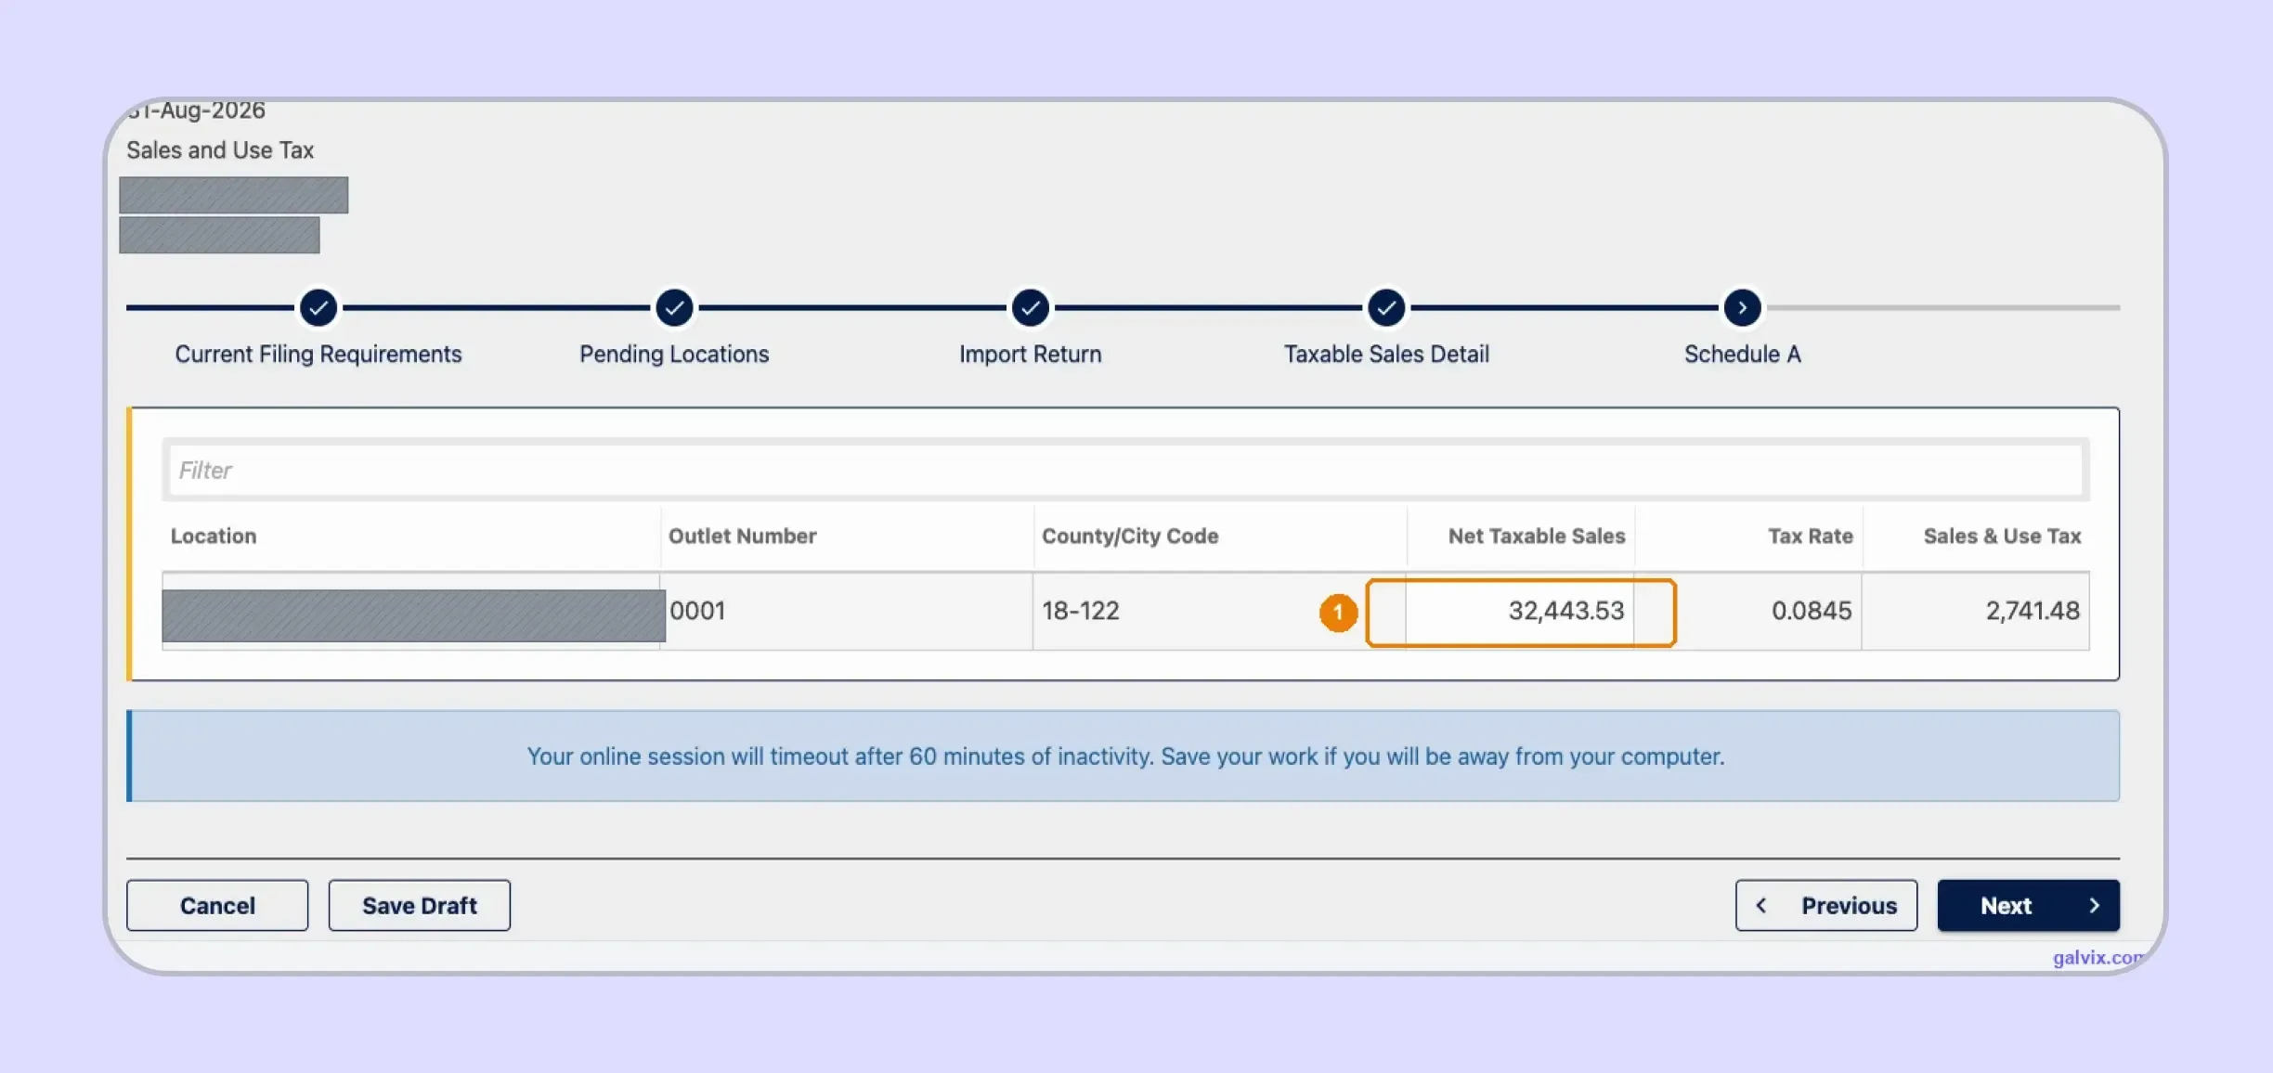Cancel the tax return filing
Image resolution: width=2273 pixels, height=1073 pixels.
217,905
